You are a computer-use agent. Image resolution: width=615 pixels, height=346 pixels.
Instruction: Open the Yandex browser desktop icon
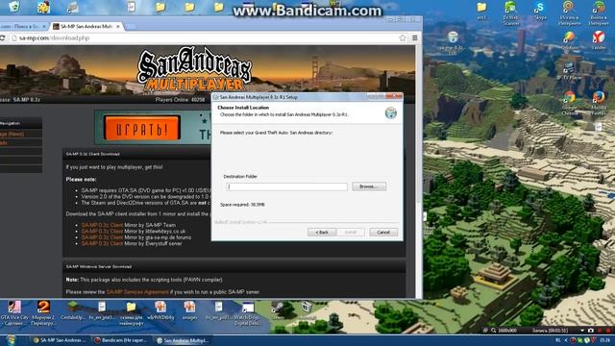coord(599,40)
